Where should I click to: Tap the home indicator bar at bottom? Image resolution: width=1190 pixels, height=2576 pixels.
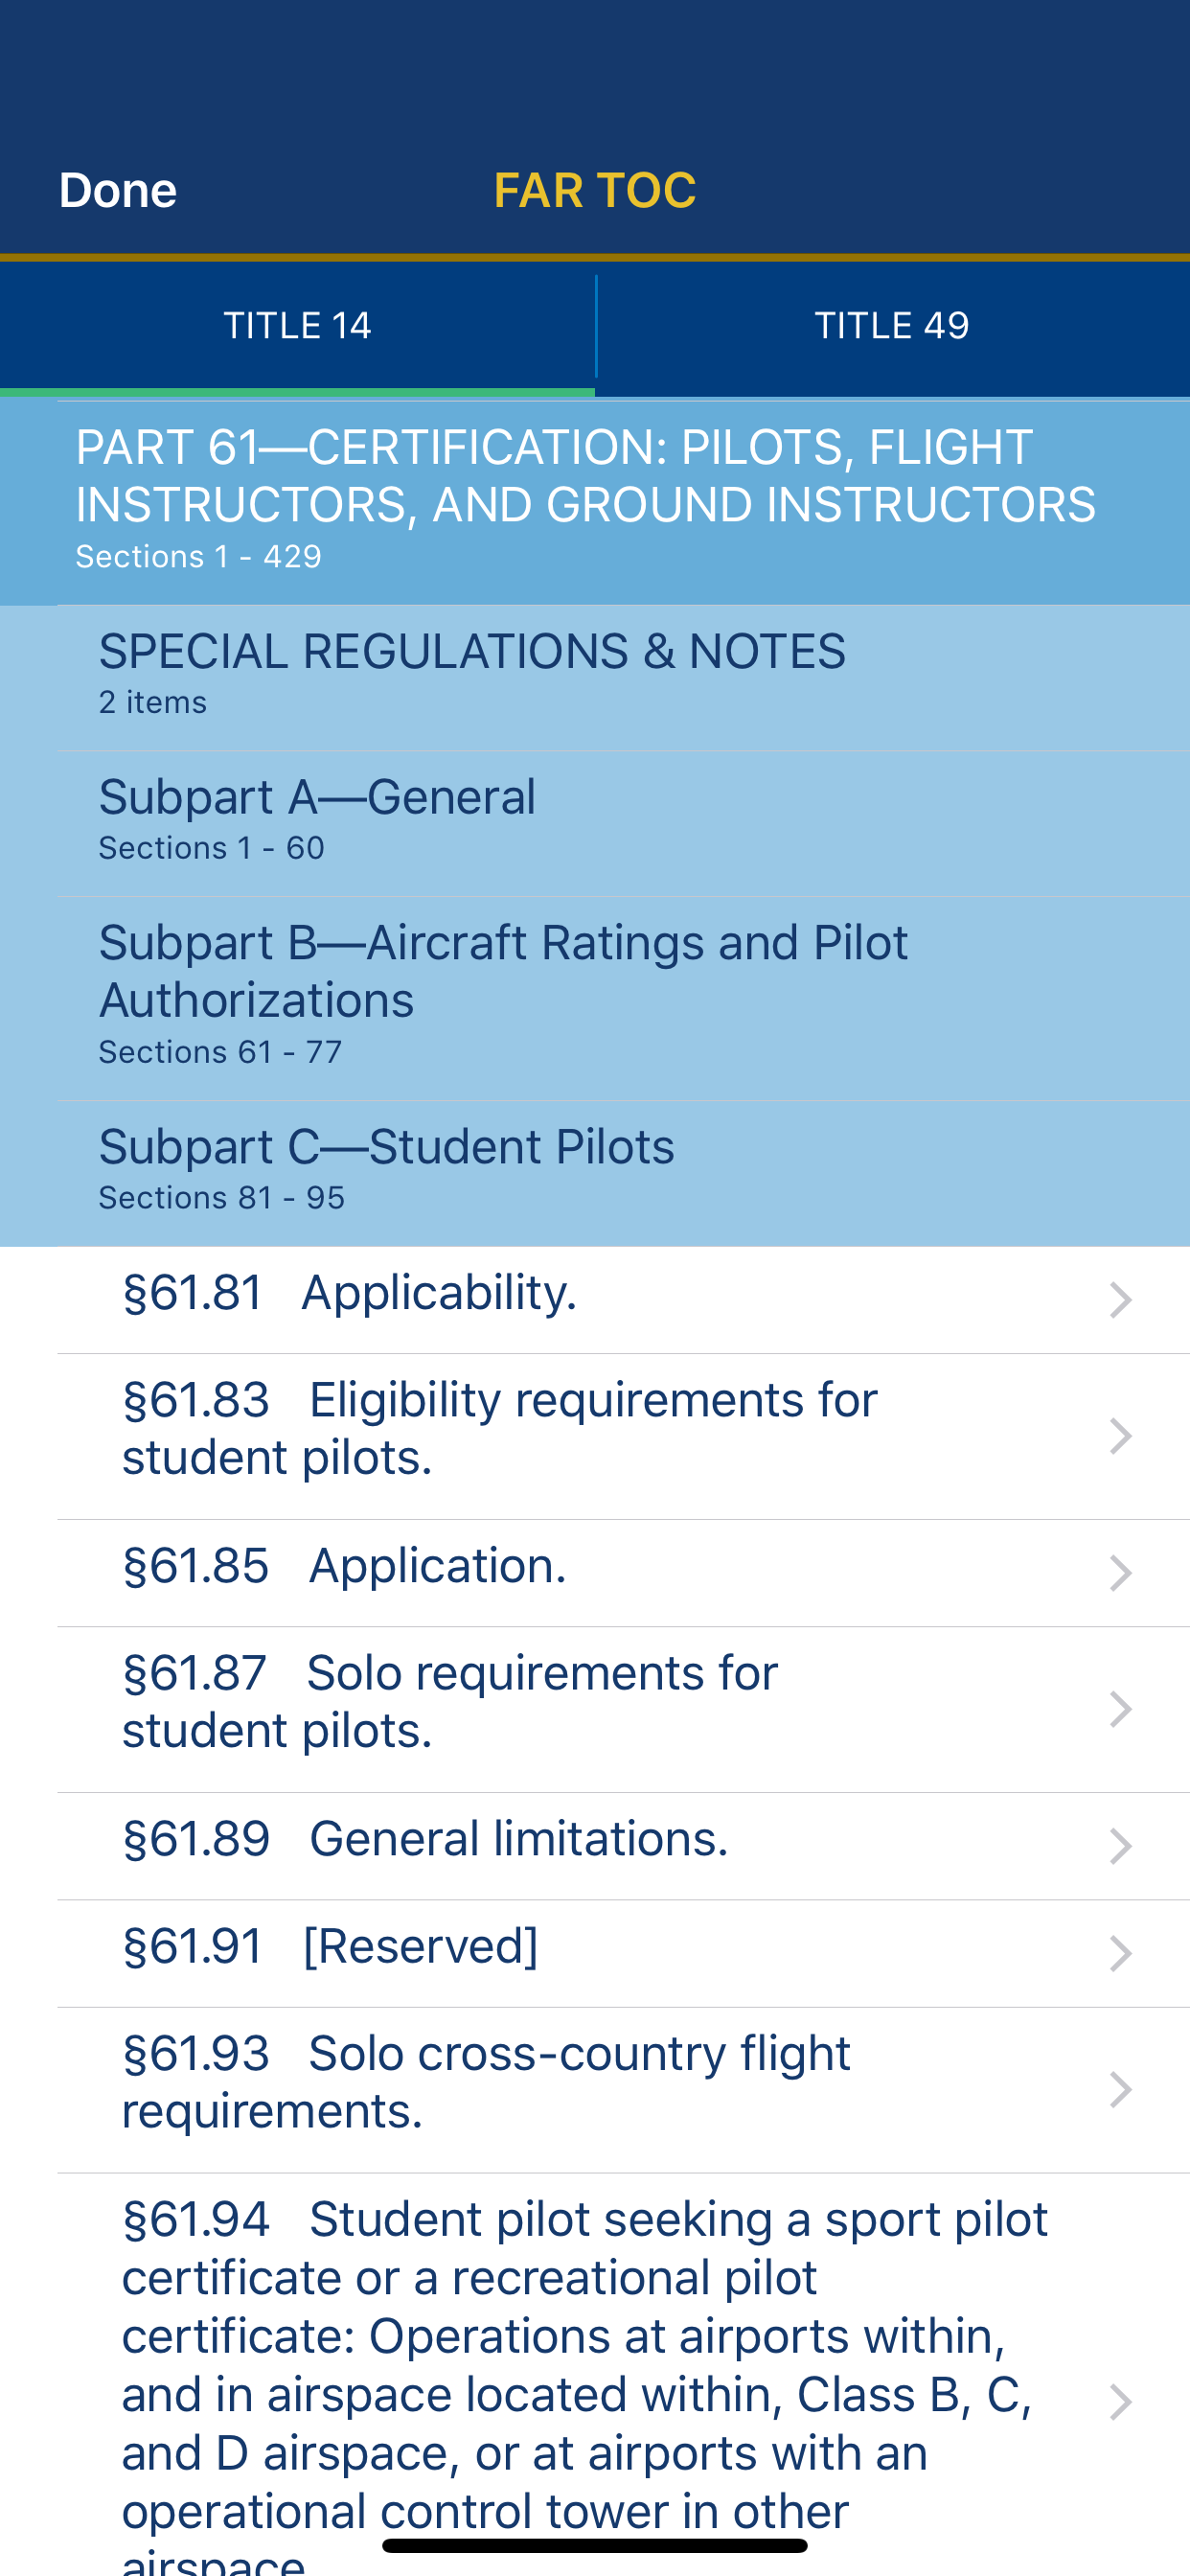[x=594, y=2546]
